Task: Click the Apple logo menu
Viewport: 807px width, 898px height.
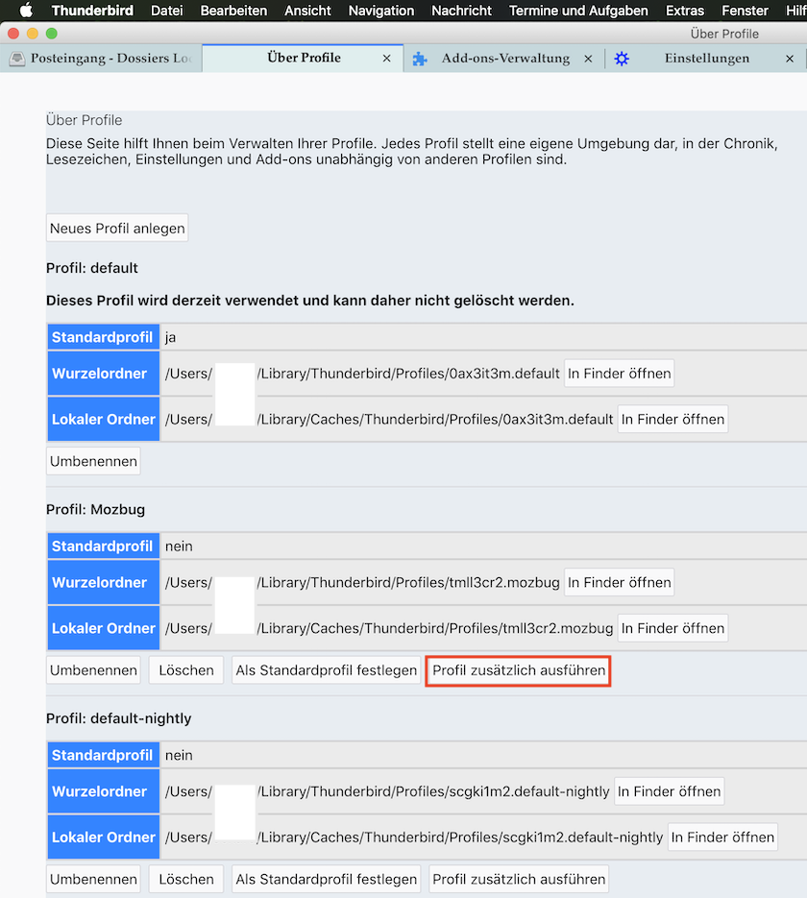Action: click(26, 11)
